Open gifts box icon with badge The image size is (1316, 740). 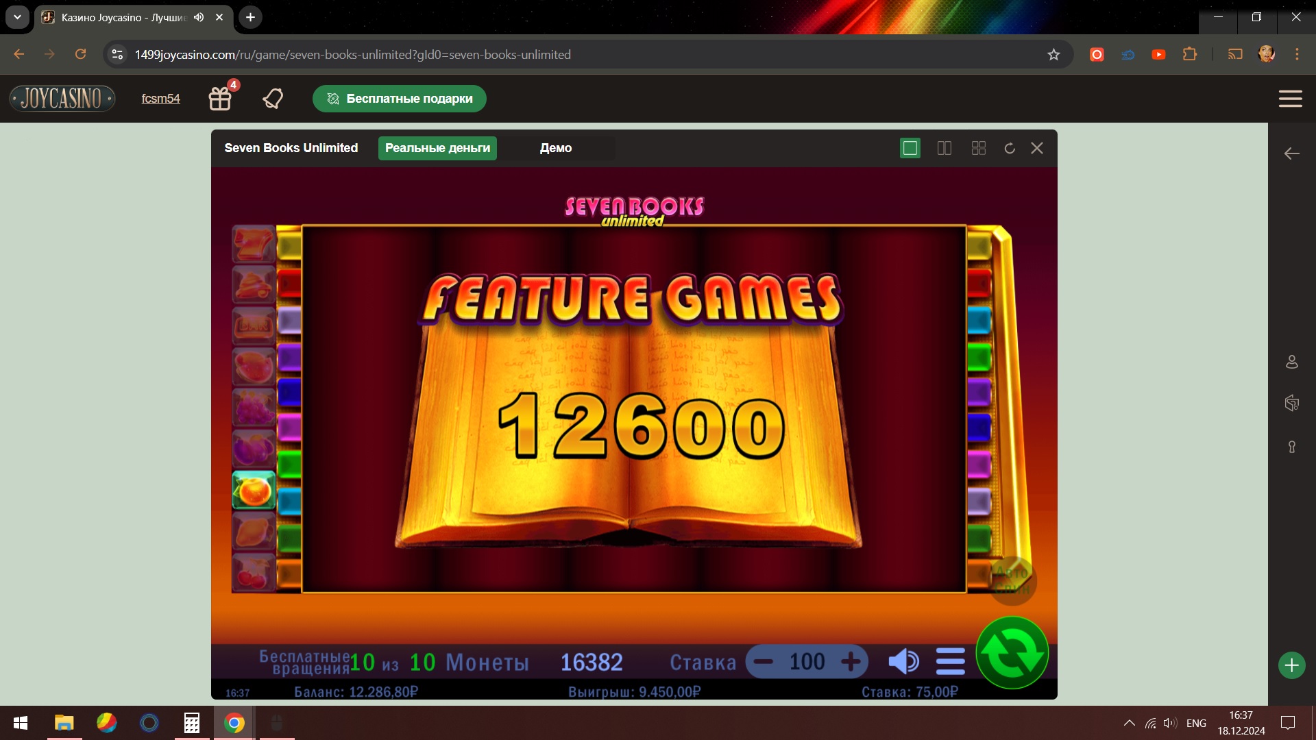tap(220, 99)
